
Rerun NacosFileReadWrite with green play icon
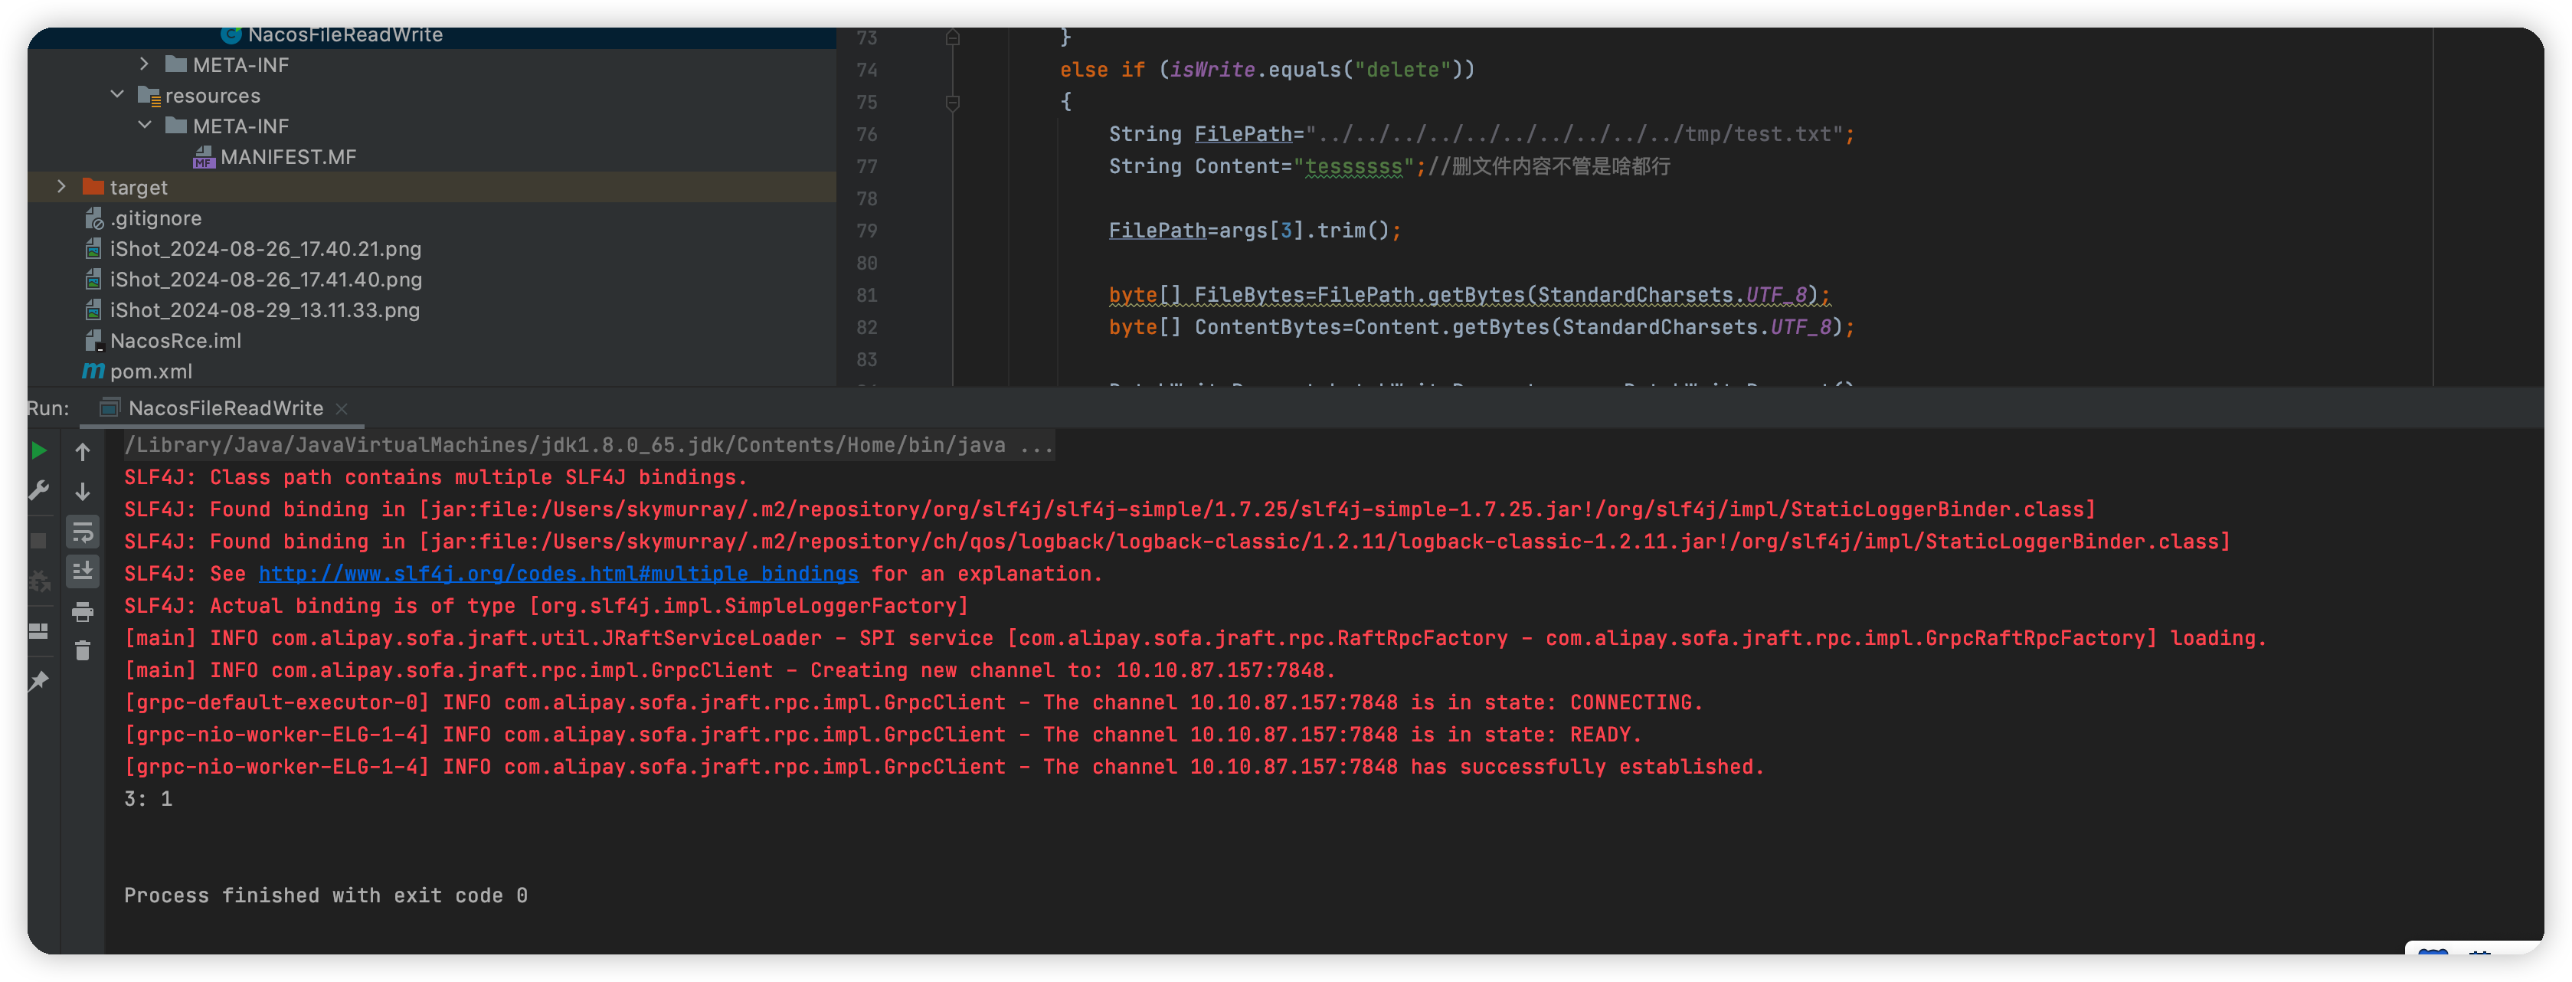coord(38,450)
